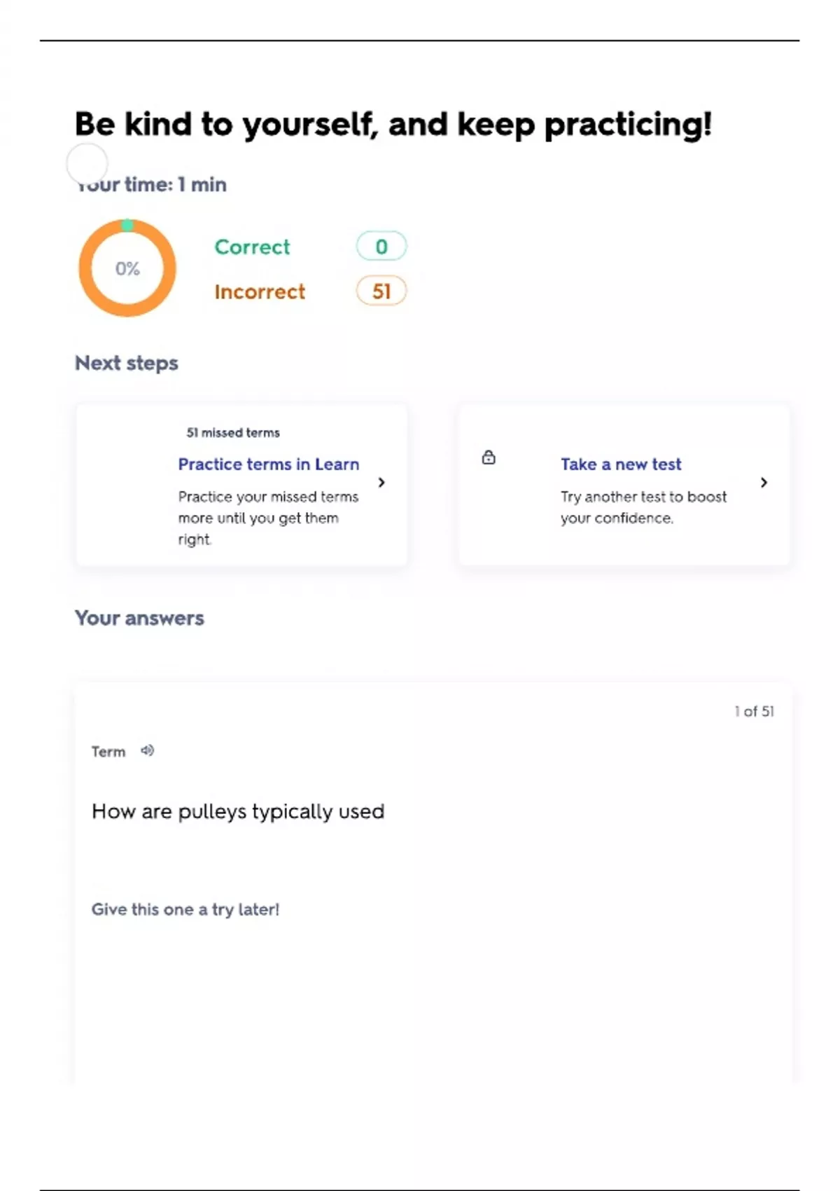
Task: Click Give this one a try later message
Action: pos(185,909)
